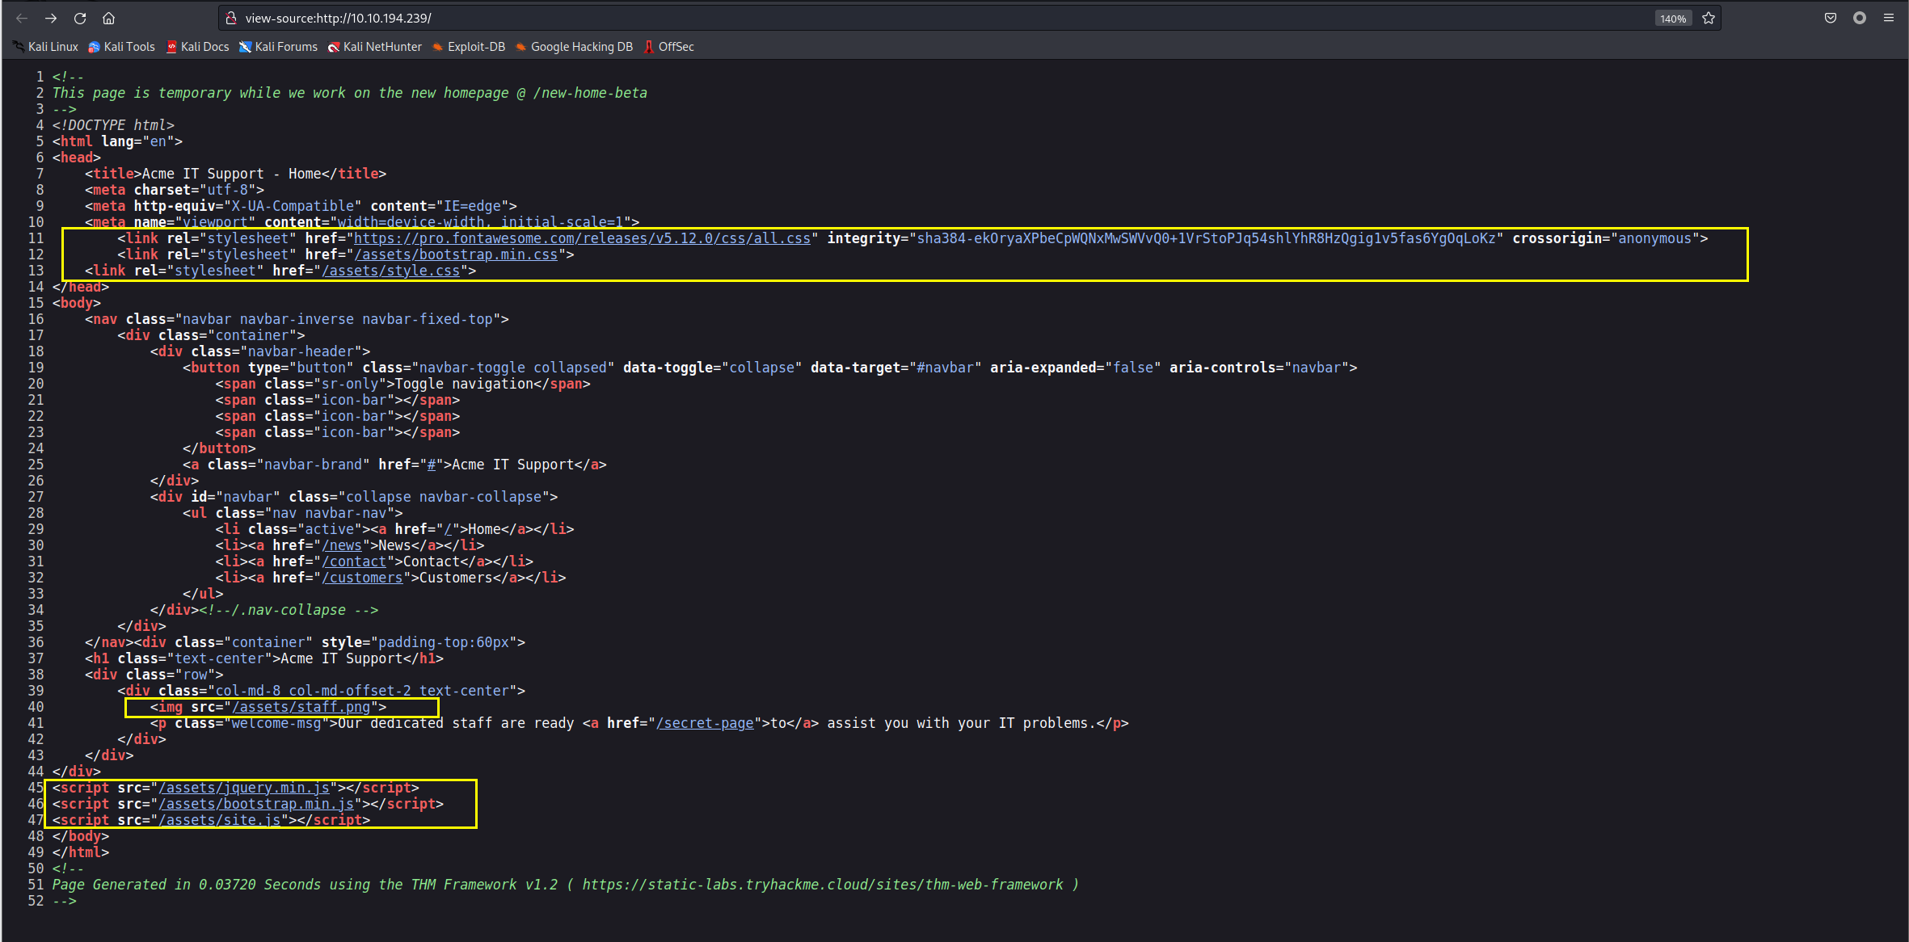Open the Exploit-DB bookmark
The image size is (1909, 942).
pos(469,47)
